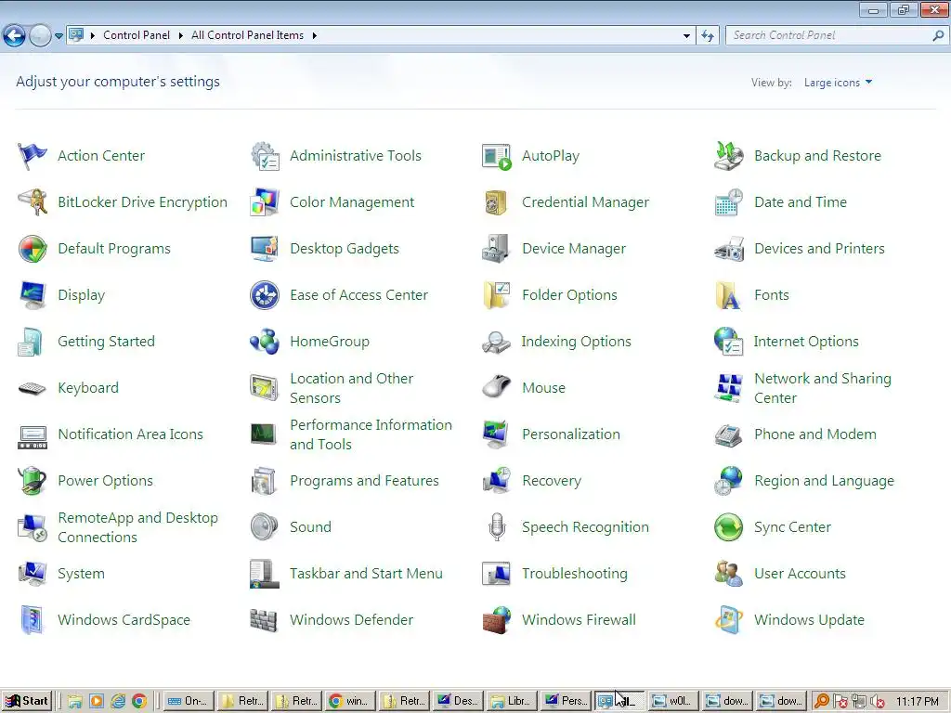Open the Windows Update icon
The width and height of the screenshot is (951, 713).
729,620
